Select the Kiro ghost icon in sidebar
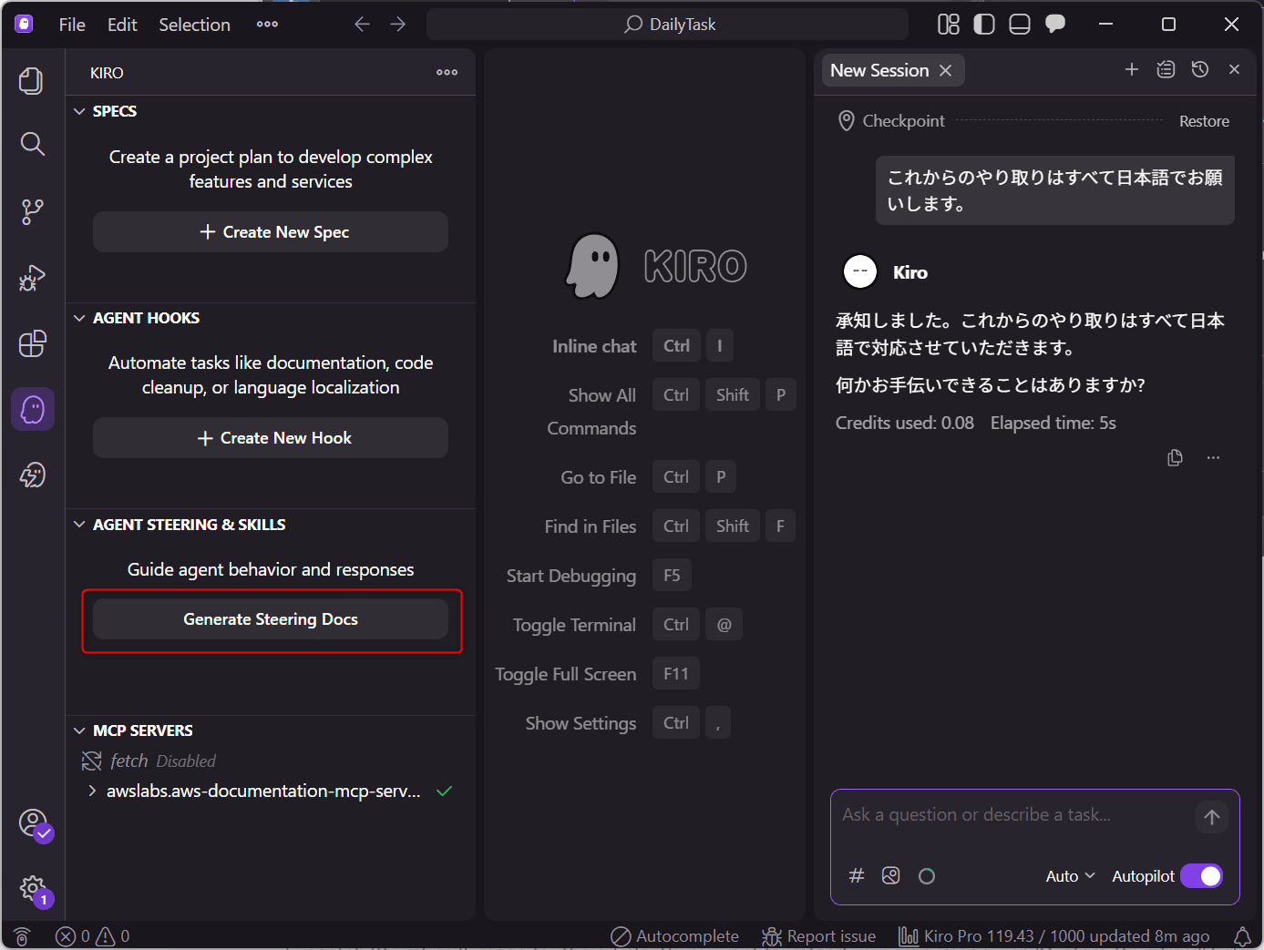This screenshot has width=1264, height=950. 33,410
